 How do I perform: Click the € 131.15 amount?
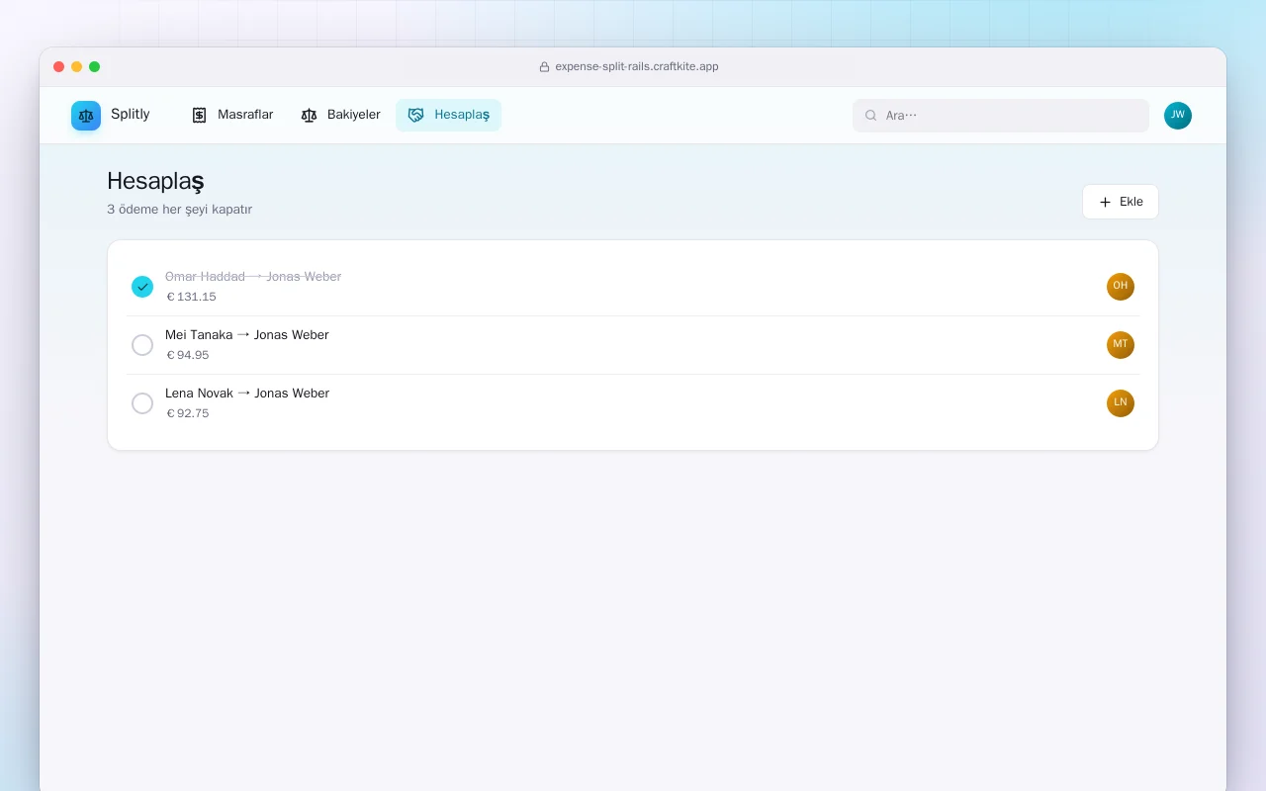pyautogui.click(x=191, y=297)
